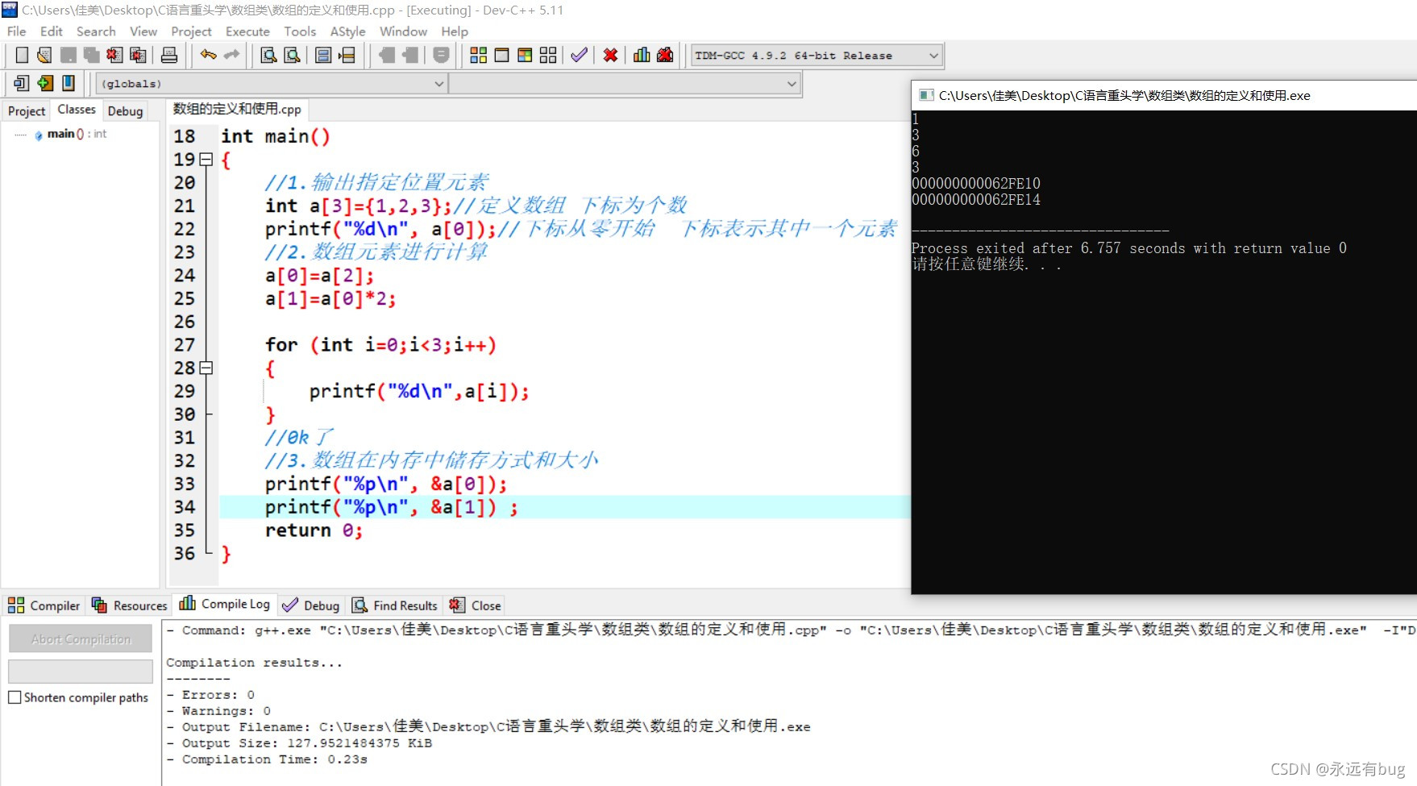This screenshot has width=1417, height=786.
Task: Click the Close All files toolbar icon
Action: click(x=139, y=55)
